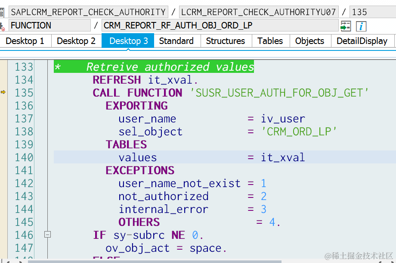This screenshot has width=396, height=263.
Task: Open the Standard tab
Action: pos(176,41)
